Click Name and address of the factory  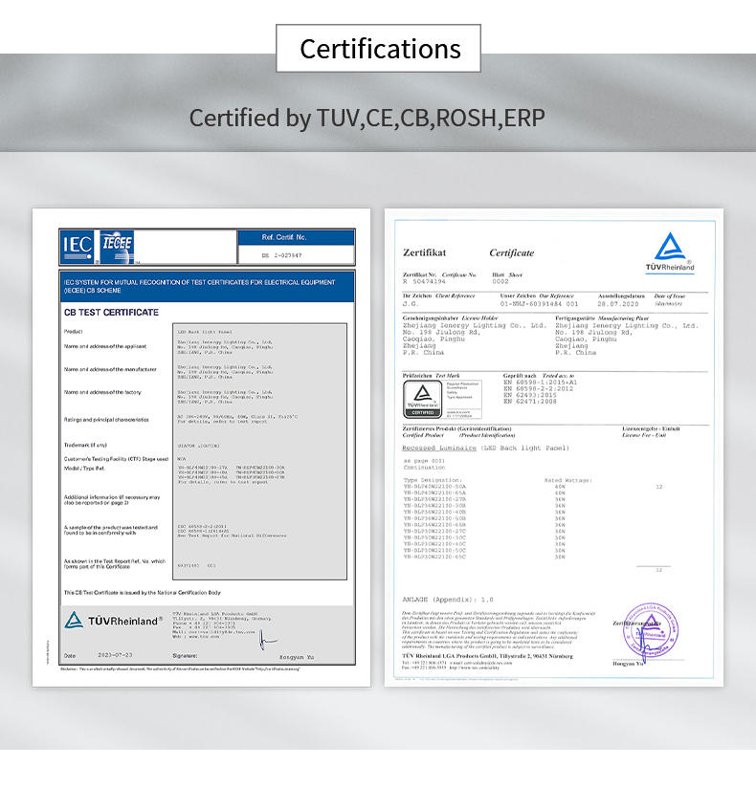[102, 392]
